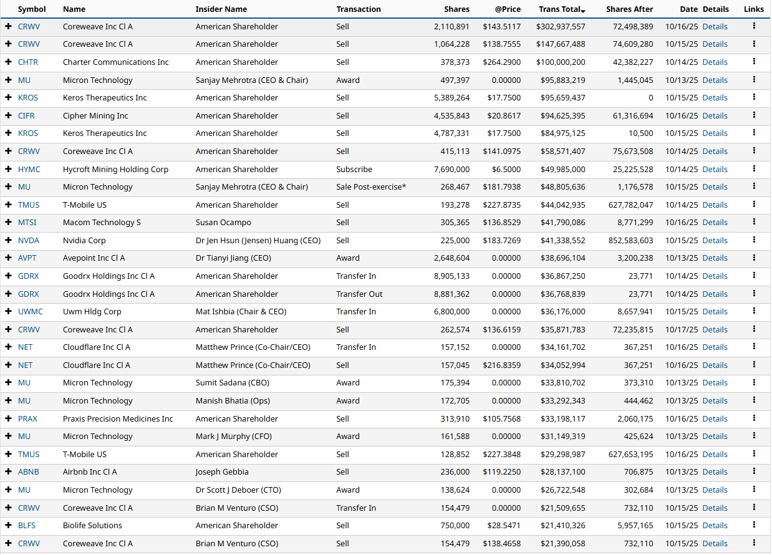Image resolution: width=772 pixels, height=555 pixels.
Task: Open links menu for T-Mobile 193,278 shares row
Action: [754, 205]
